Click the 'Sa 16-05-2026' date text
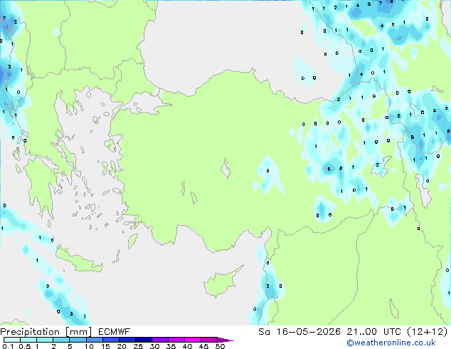The width and height of the screenshot is (451, 349). click(x=299, y=332)
